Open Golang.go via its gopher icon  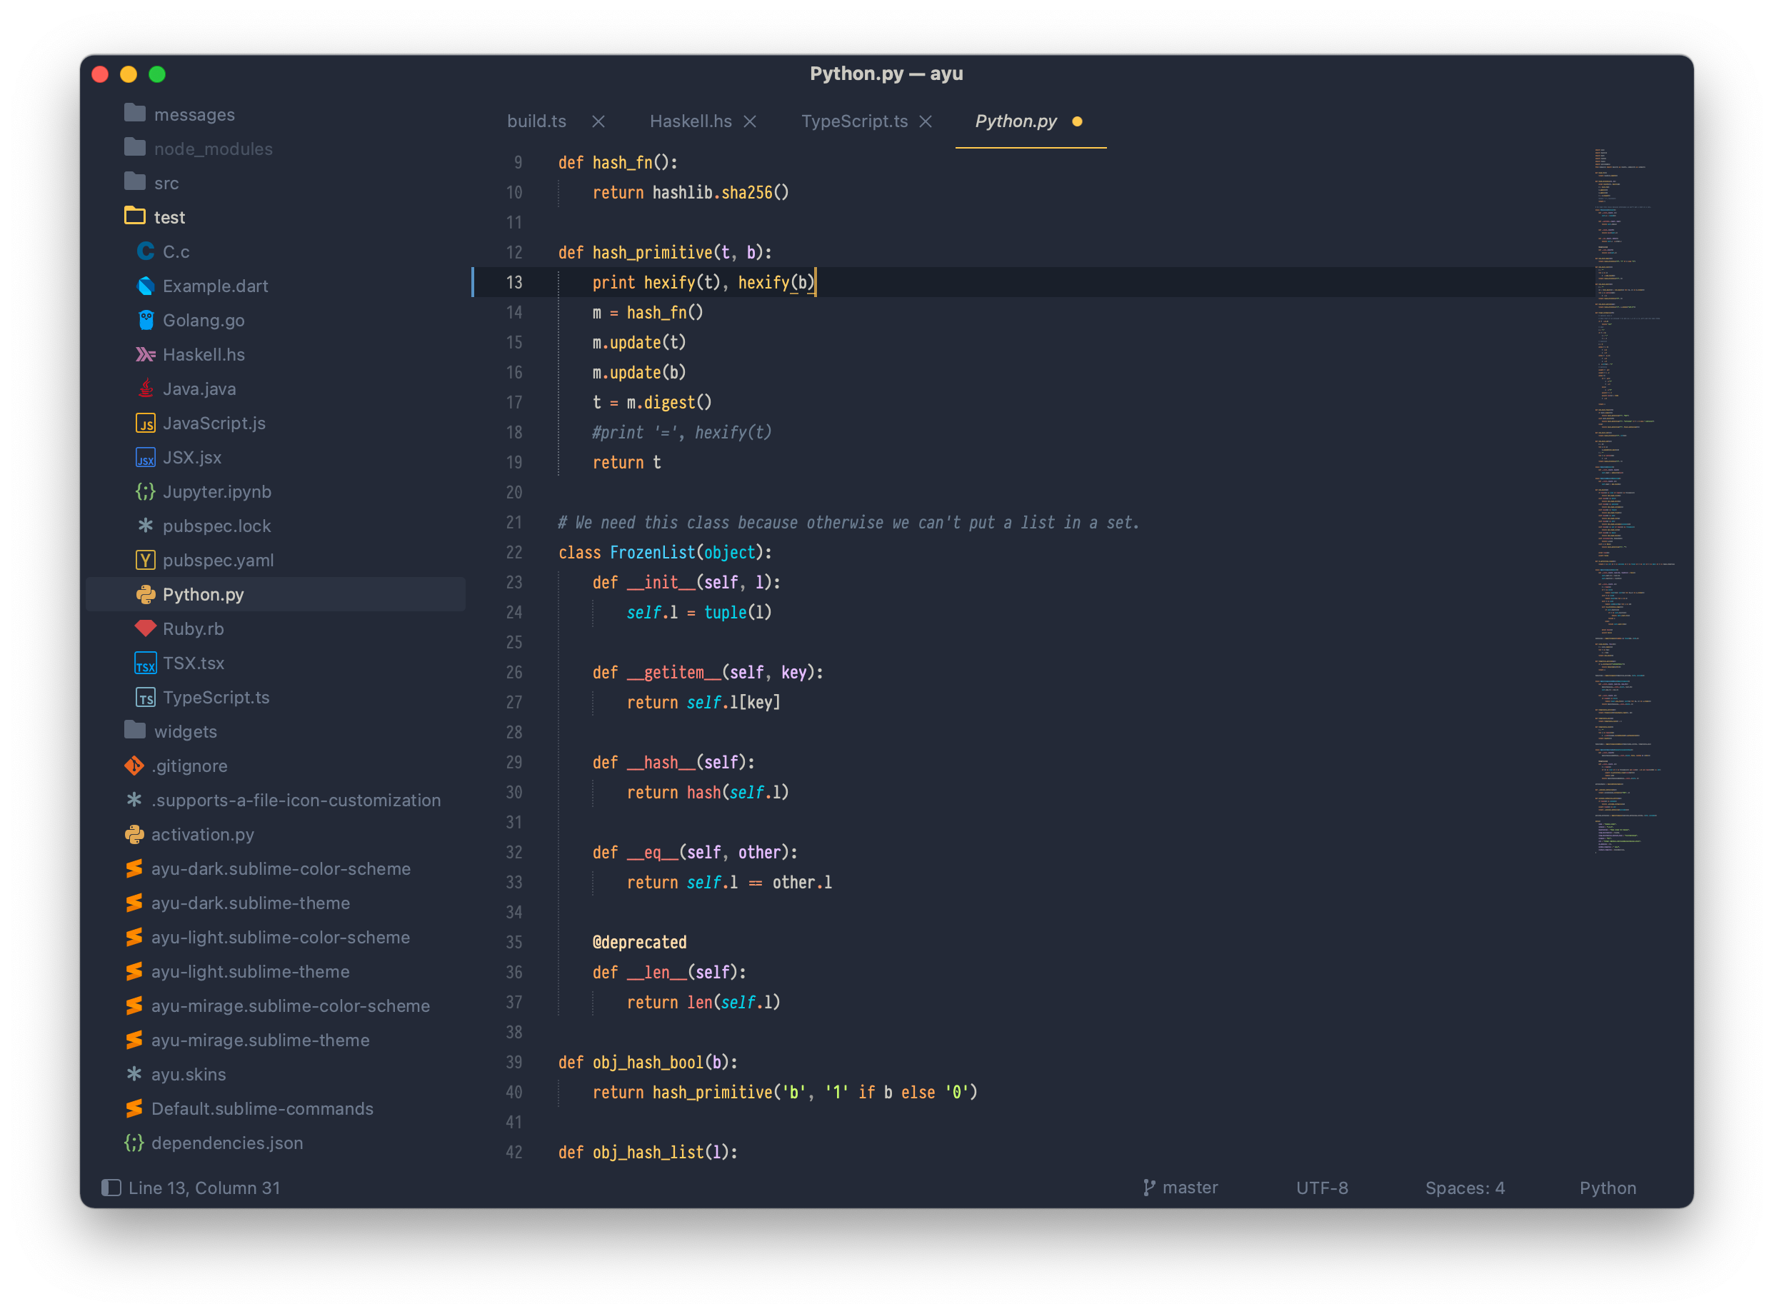[x=146, y=321]
